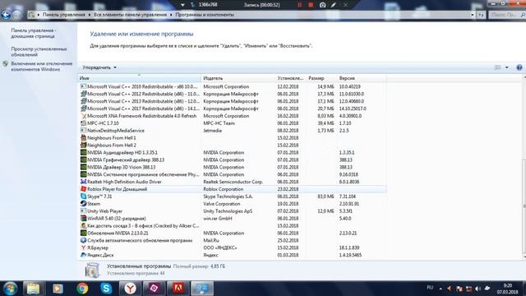Screen dimensions: 526x296
Task: Select Roblox Player program icon
Action: (83, 189)
